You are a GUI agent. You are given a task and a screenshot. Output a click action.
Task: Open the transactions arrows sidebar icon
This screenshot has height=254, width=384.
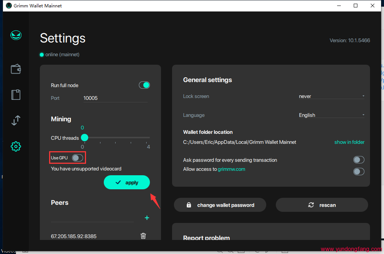[x=16, y=121]
